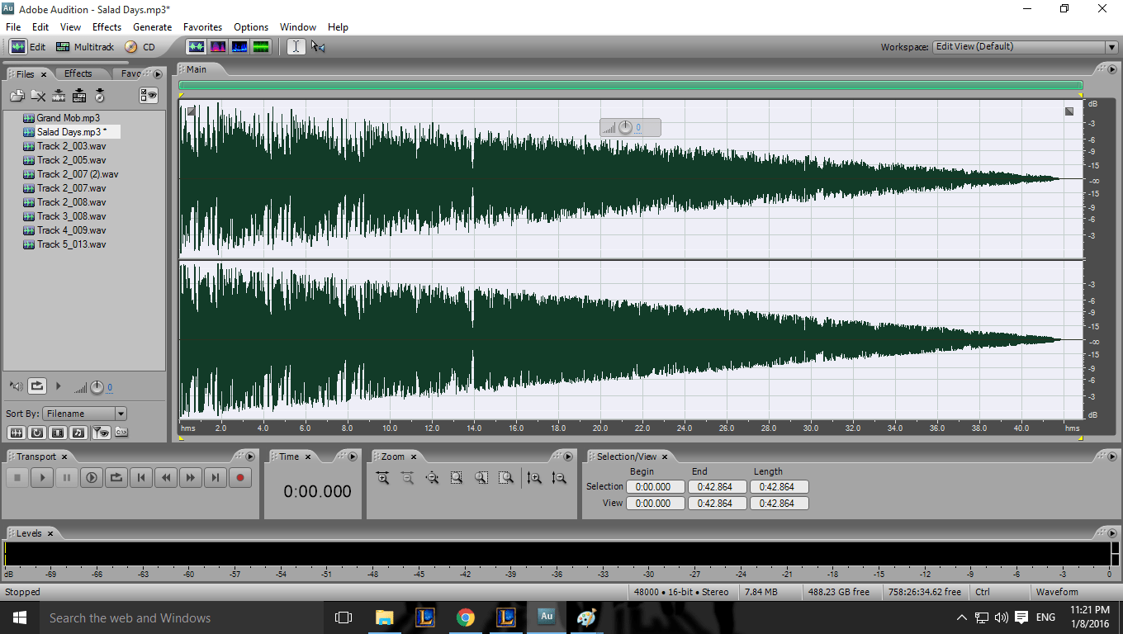Screen dimensions: 1123x634
Task: Click Zoom Out Full Both Axes icon
Action: tap(432, 478)
